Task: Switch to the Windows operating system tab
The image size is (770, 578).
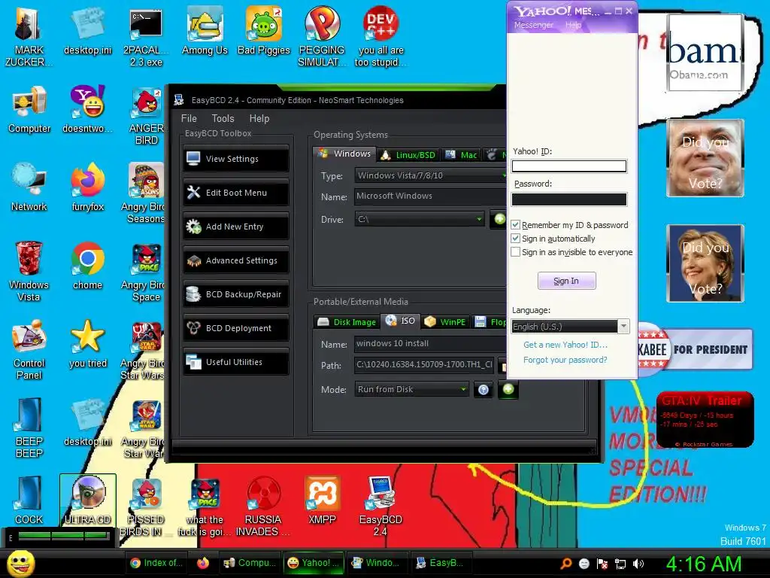Action: (x=344, y=154)
